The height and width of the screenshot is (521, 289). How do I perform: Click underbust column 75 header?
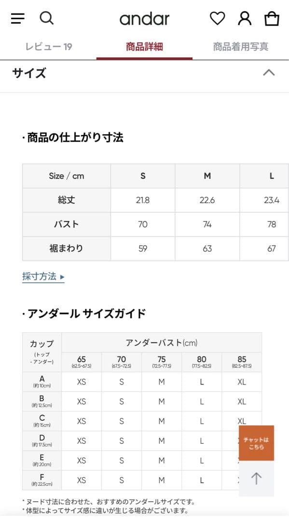(161, 360)
